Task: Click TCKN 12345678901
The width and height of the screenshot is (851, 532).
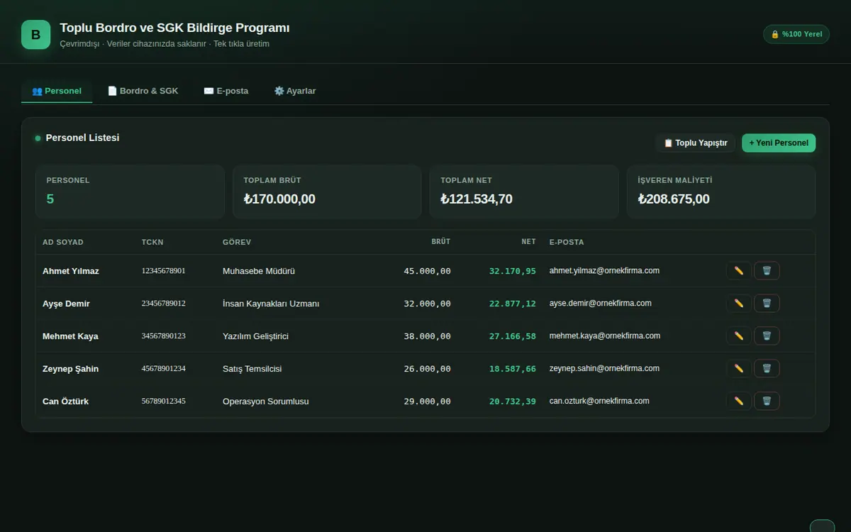Action: coord(164,271)
